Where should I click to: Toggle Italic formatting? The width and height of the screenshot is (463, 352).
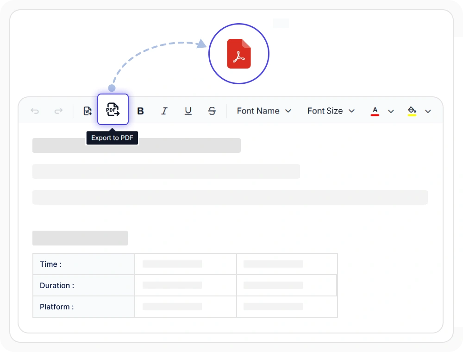pyautogui.click(x=164, y=111)
